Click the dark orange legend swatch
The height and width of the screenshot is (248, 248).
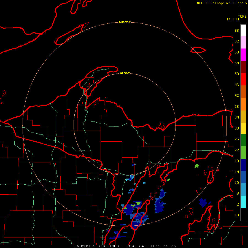[x=243, y=91]
